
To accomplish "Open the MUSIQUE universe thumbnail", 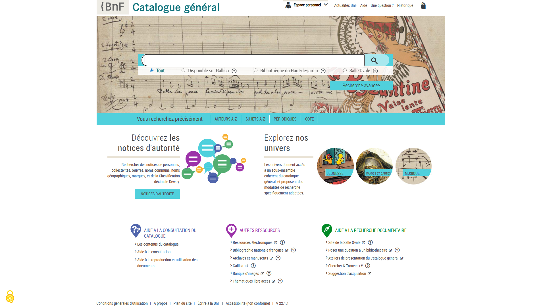I will point(413,166).
